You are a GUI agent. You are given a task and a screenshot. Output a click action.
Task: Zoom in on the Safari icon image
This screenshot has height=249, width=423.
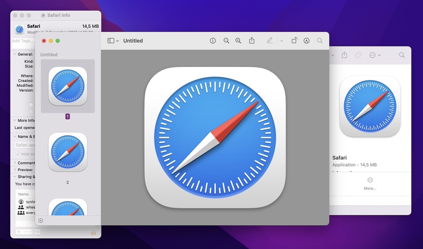pos(238,41)
